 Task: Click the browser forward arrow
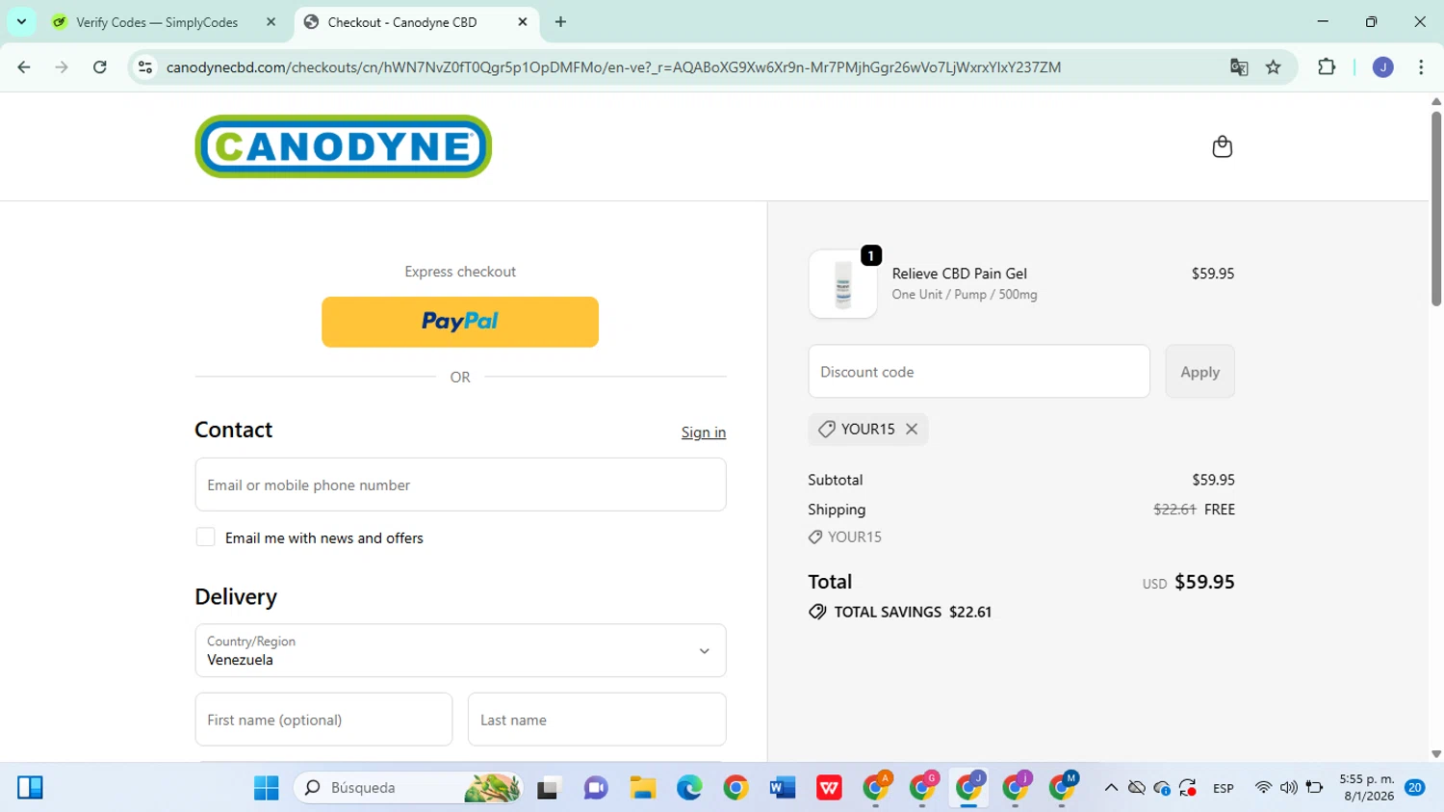pos(62,67)
